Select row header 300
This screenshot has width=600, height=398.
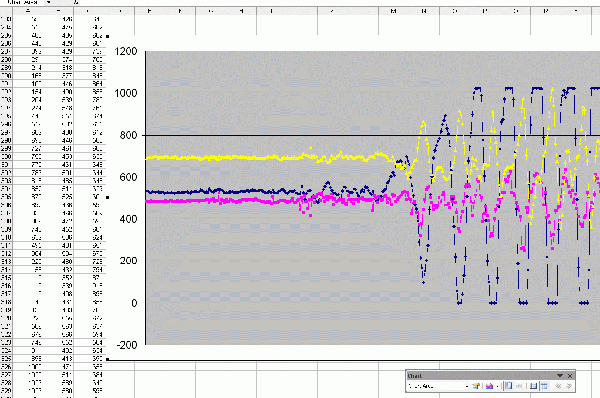pyautogui.click(x=5, y=156)
